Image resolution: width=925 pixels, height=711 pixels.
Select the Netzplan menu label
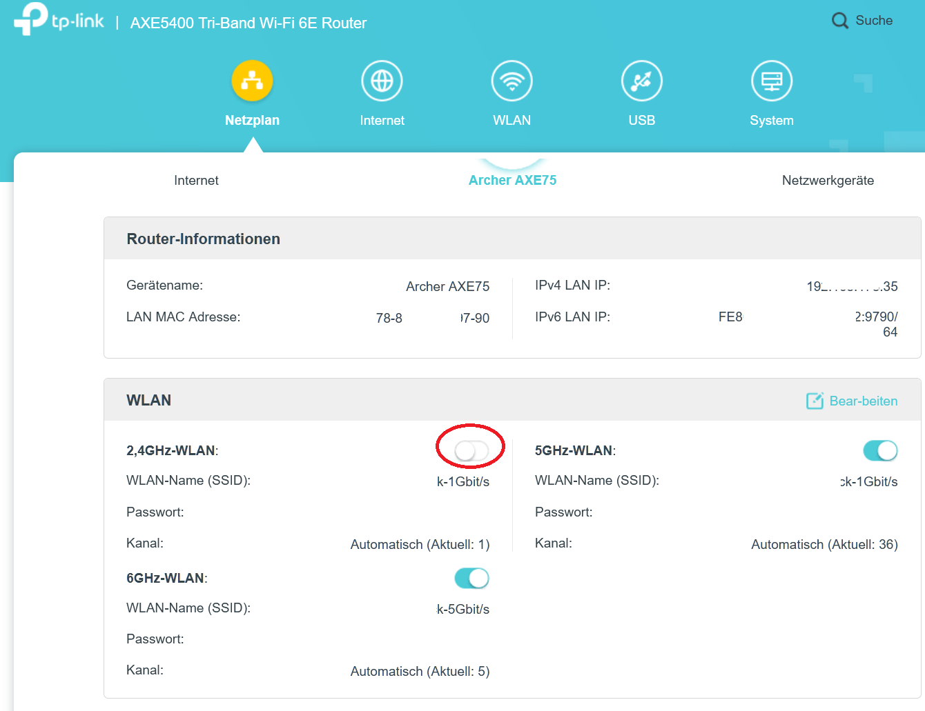point(252,120)
